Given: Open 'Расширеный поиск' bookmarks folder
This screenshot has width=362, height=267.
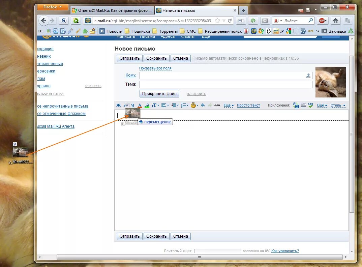Looking at the screenshot, I should [220, 31].
